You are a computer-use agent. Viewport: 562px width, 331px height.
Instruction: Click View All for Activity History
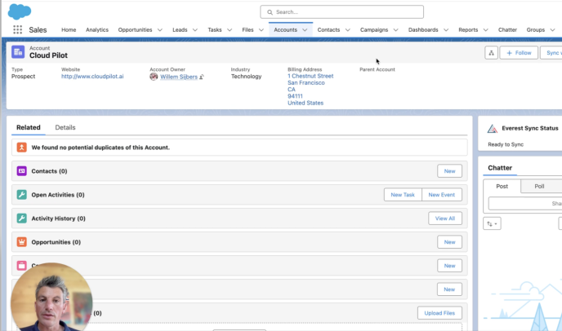pyautogui.click(x=445, y=218)
